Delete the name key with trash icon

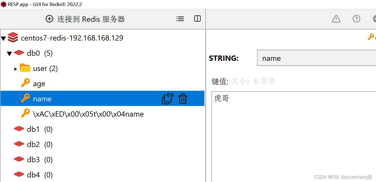pyautogui.click(x=183, y=99)
